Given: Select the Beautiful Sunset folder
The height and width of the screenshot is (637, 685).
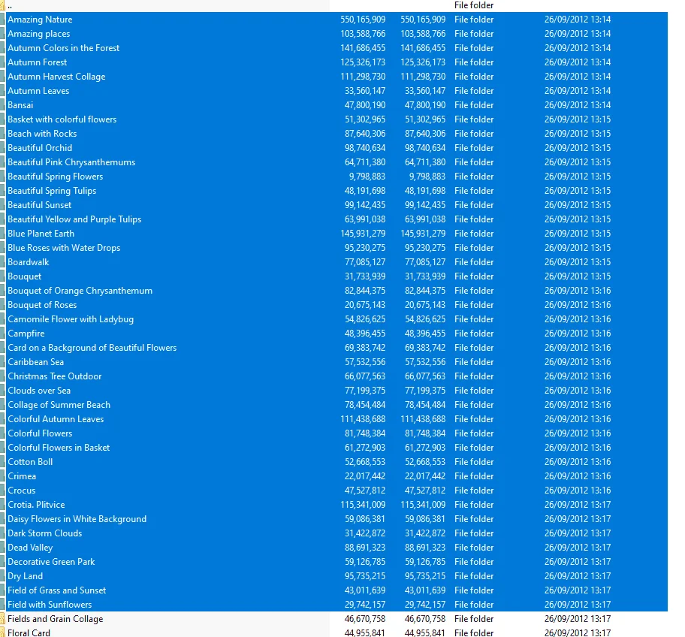Looking at the screenshot, I should (39, 205).
